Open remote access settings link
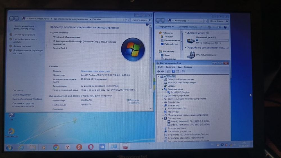 coord(25,40)
